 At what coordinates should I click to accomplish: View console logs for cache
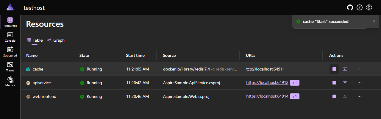click(345, 69)
